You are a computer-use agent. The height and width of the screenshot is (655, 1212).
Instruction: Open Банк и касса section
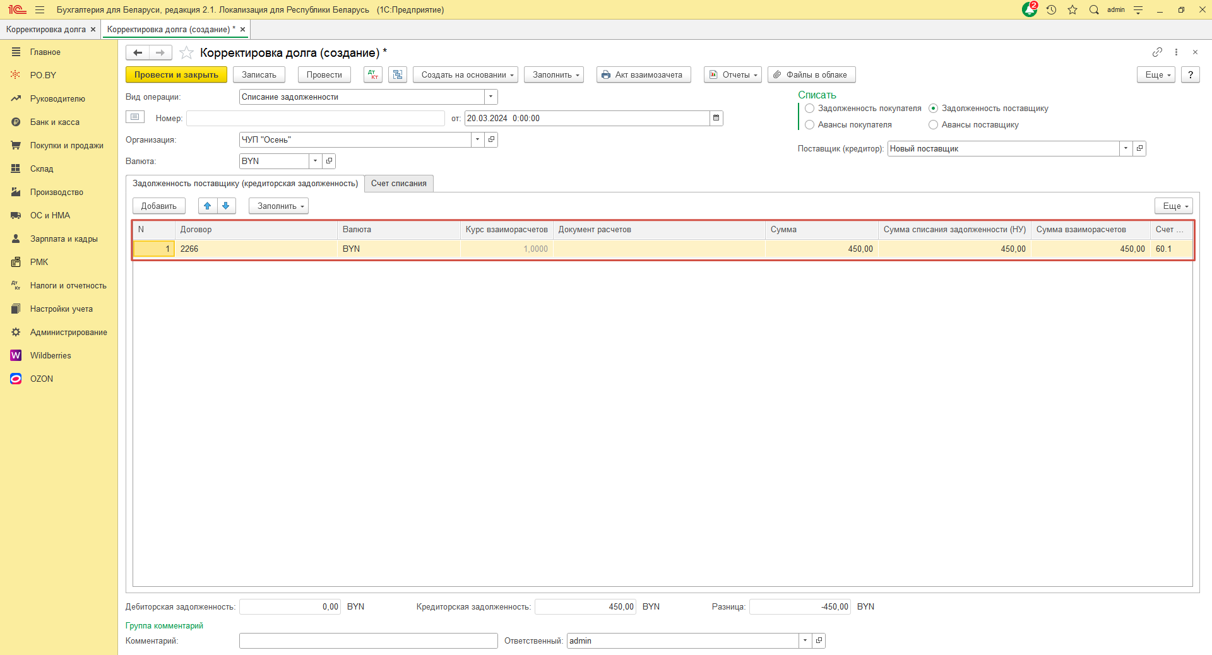pyautogui.click(x=55, y=122)
